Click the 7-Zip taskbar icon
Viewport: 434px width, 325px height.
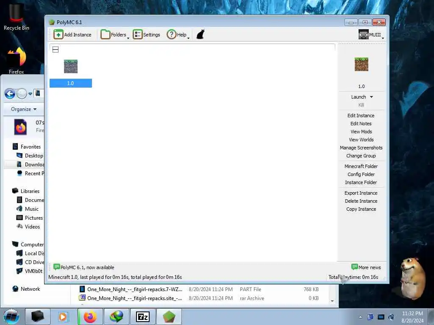click(143, 317)
